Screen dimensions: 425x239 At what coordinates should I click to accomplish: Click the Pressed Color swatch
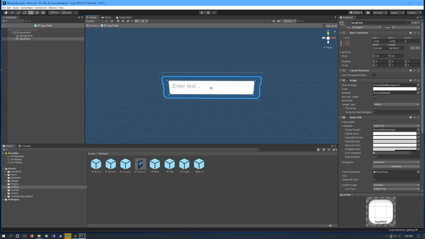tap(394, 141)
